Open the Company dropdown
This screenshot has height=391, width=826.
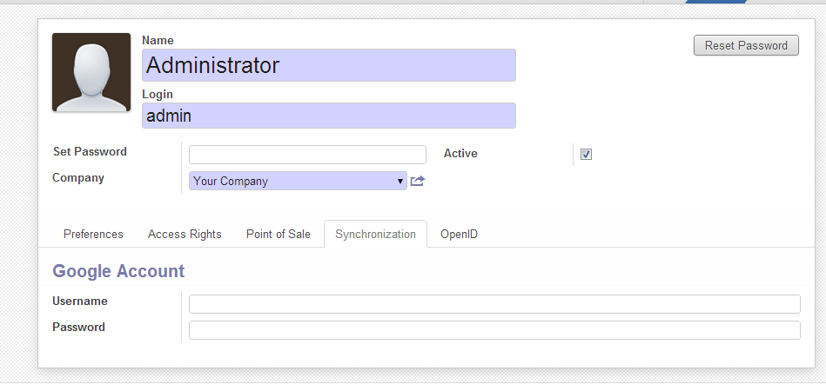tap(298, 181)
